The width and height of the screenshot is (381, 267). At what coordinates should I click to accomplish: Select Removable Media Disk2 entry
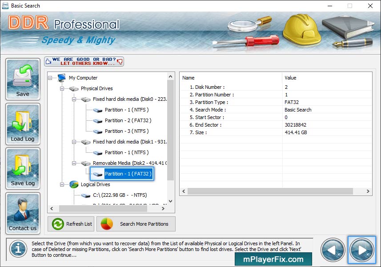(x=130, y=163)
